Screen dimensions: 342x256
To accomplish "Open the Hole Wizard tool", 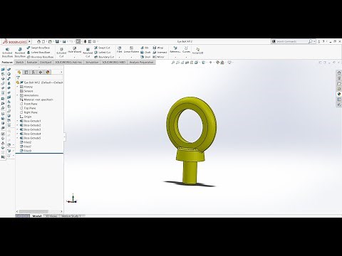I will (x=75, y=50).
